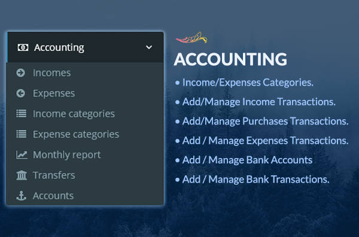Go to Transfers in the sidebar

pos(85,175)
